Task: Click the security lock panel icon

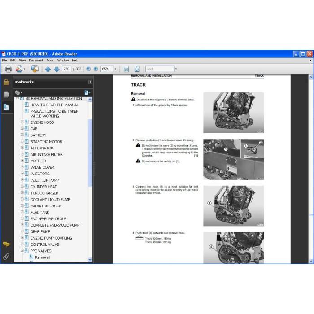Action: coord(6,82)
